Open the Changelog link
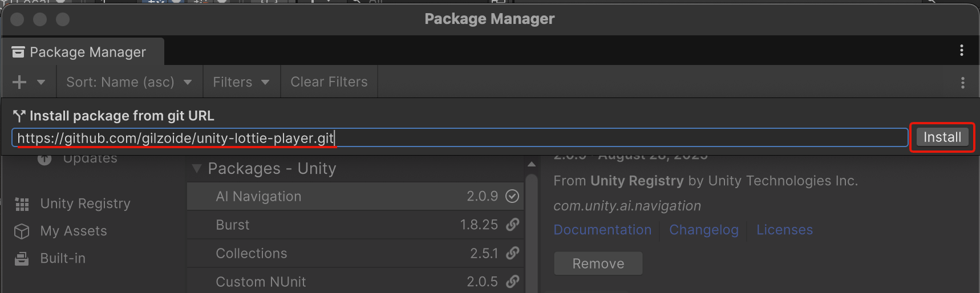The image size is (980, 293). 704,230
